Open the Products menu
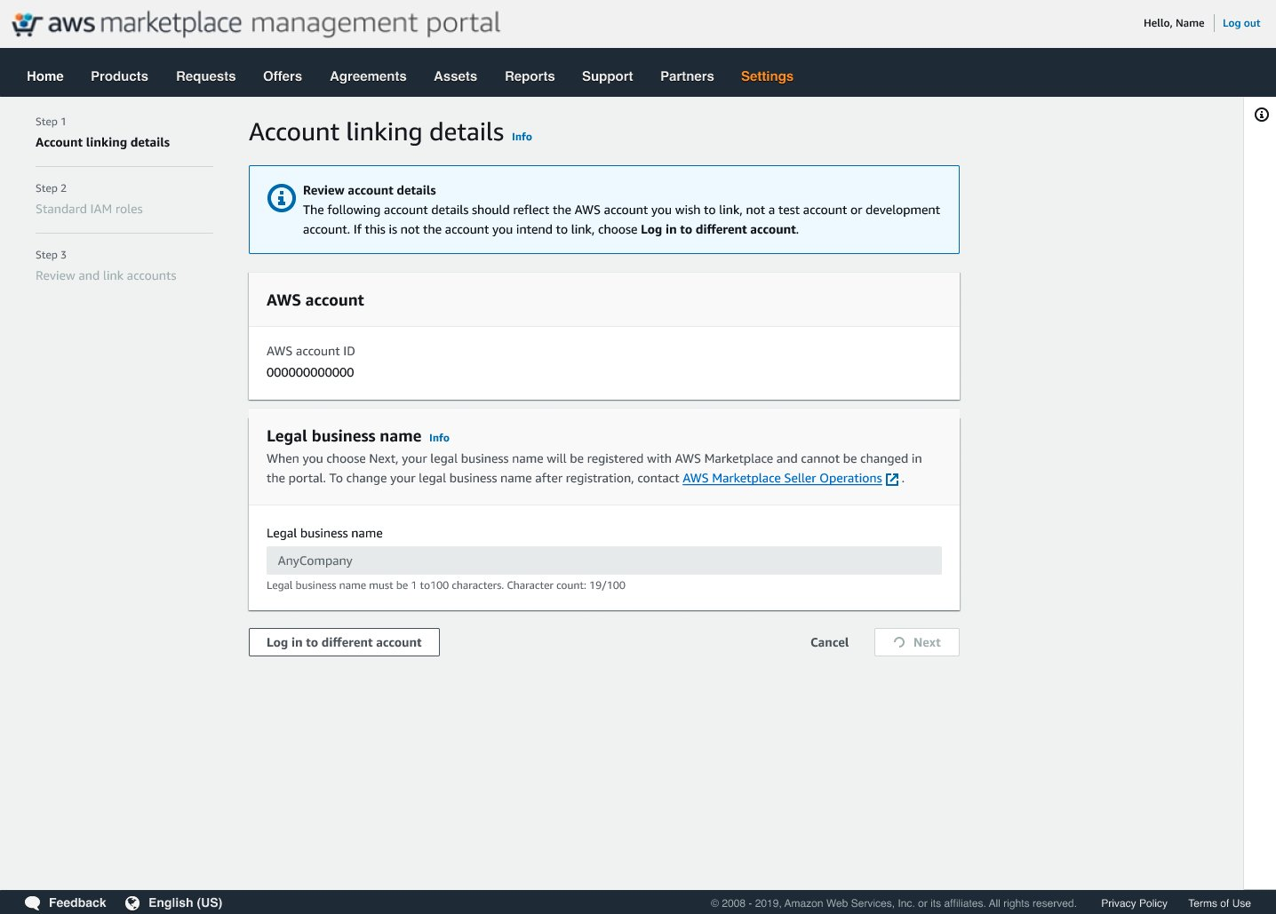Viewport: 1276px width, 914px height. point(119,76)
